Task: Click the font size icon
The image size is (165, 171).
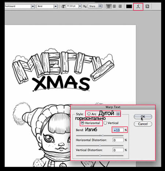Action: pos(63,6)
